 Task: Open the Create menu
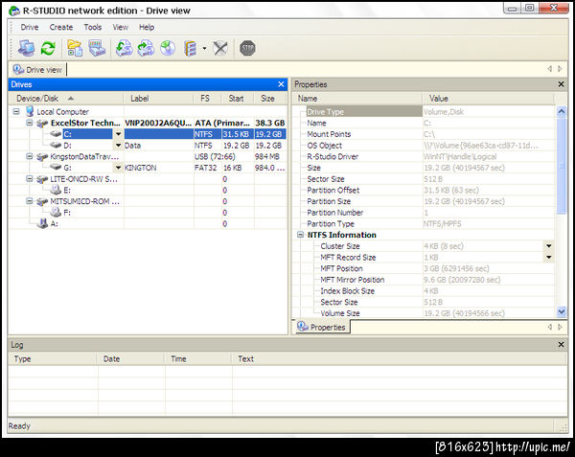point(61,27)
